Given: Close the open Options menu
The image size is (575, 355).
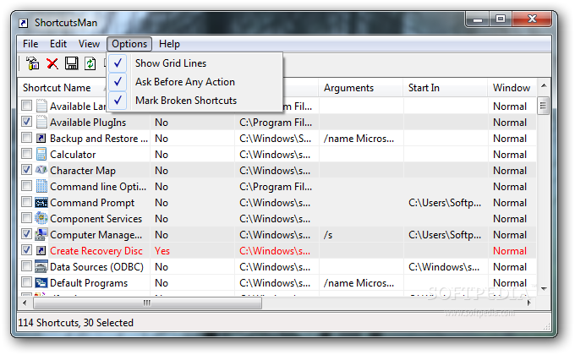Looking at the screenshot, I should tap(129, 44).
